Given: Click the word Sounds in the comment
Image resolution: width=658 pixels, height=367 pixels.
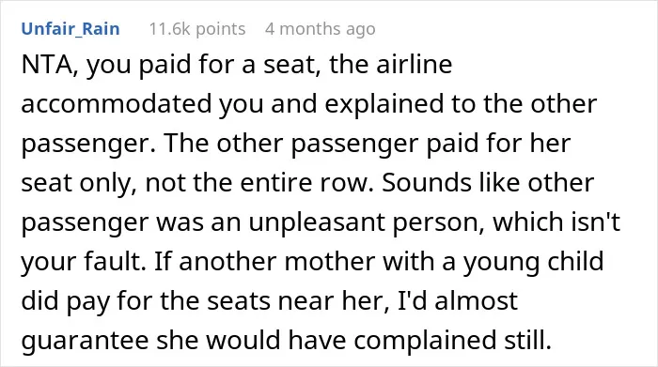Looking at the screenshot, I should point(423,183).
